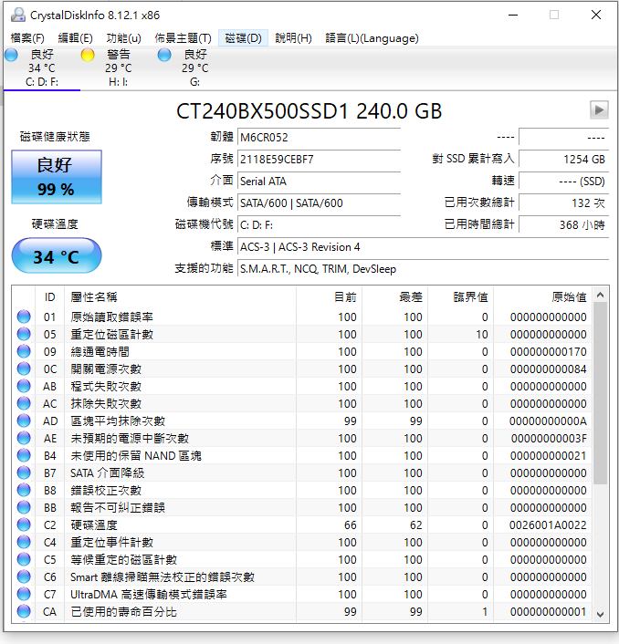Click the 34 °C temperature button
619x644 pixels.
tap(57, 255)
